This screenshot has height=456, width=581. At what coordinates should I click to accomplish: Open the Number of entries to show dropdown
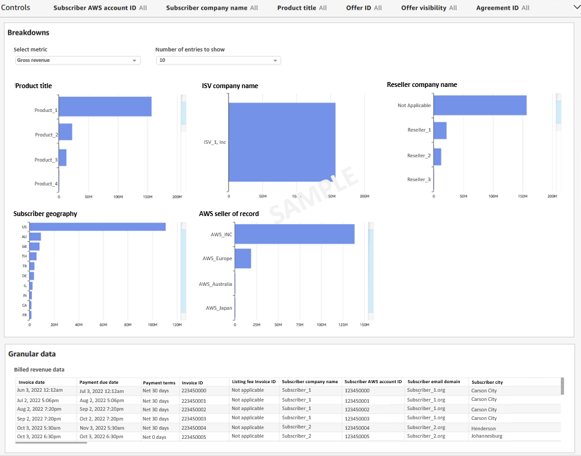pos(218,60)
